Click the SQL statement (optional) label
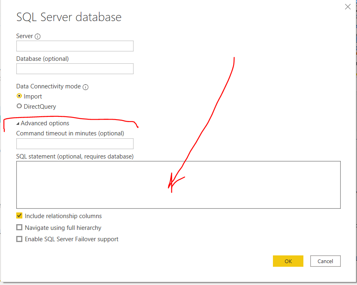357x285 pixels. coord(75,156)
